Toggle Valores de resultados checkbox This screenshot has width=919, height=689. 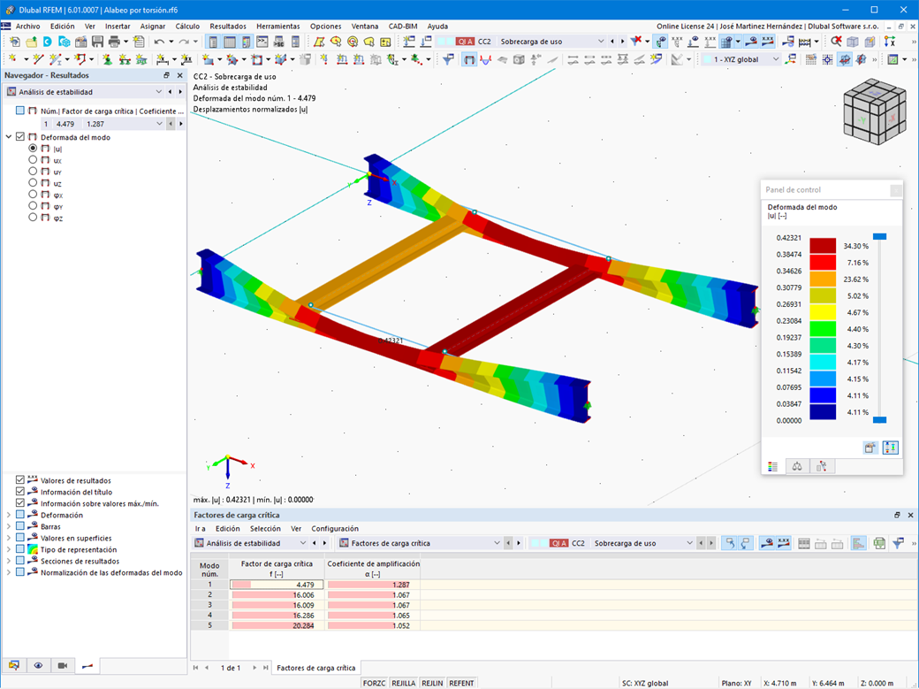(20, 480)
